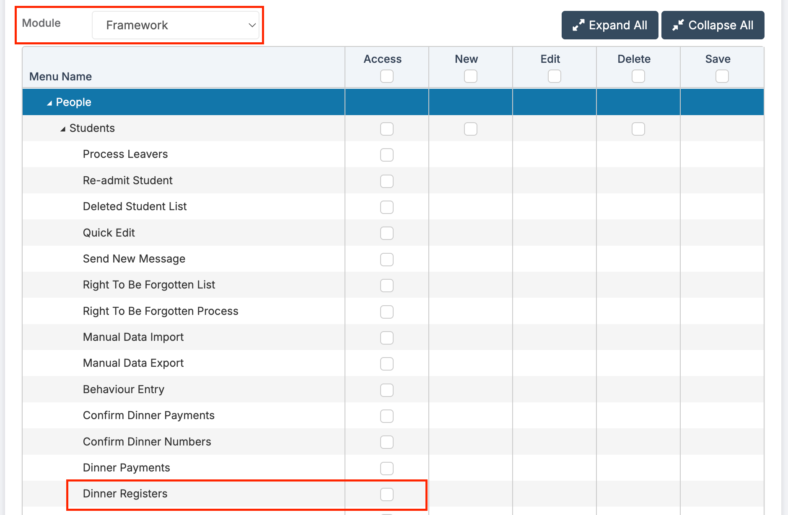Tick Access checkbox for Process Leavers

pyautogui.click(x=387, y=155)
